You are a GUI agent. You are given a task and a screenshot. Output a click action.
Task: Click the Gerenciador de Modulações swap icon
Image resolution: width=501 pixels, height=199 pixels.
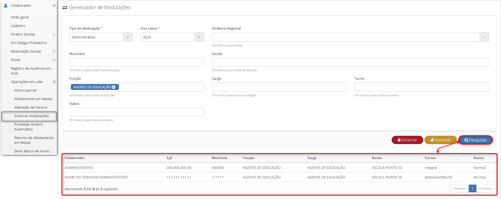pos(65,7)
